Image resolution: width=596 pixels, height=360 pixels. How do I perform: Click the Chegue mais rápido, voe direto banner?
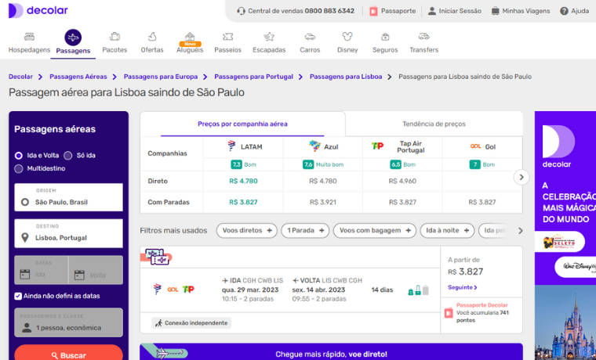(331, 352)
